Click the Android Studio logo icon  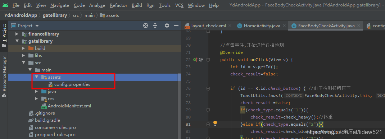[5, 5]
